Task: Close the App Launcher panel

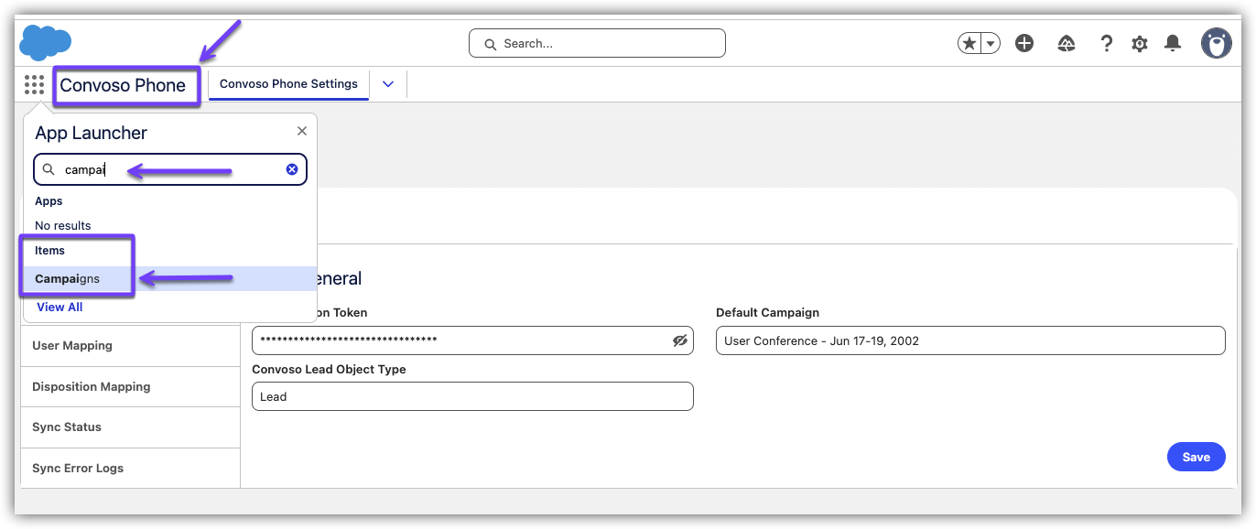Action: point(302,131)
